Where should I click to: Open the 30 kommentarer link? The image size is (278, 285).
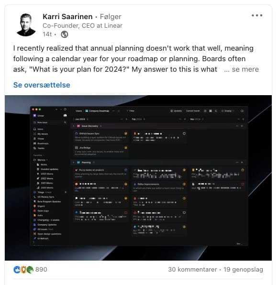[192, 269]
